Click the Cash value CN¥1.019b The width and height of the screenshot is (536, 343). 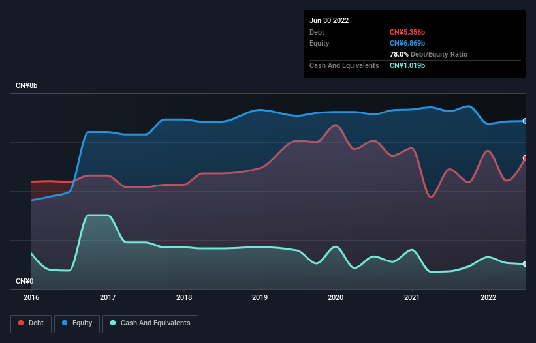[x=407, y=65]
